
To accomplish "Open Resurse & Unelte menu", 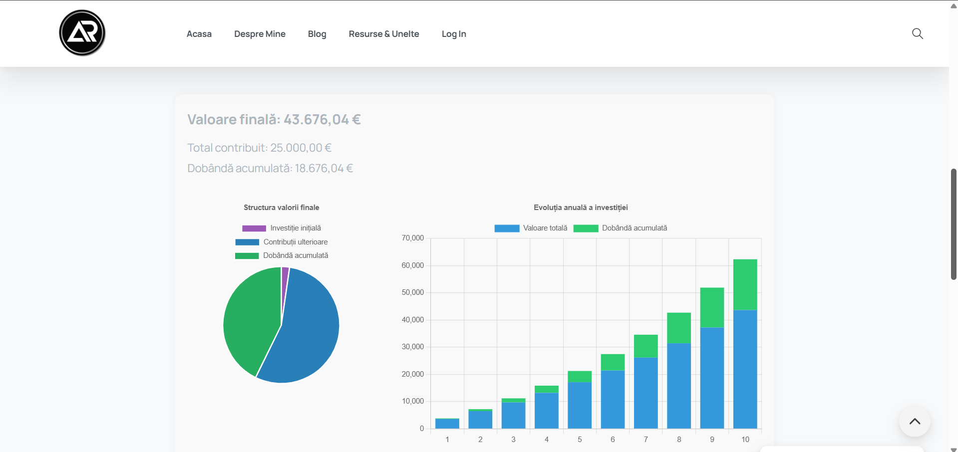I will point(383,34).
